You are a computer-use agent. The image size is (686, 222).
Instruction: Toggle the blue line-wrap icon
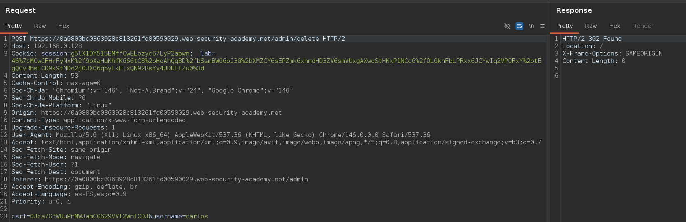coord(519,26)
